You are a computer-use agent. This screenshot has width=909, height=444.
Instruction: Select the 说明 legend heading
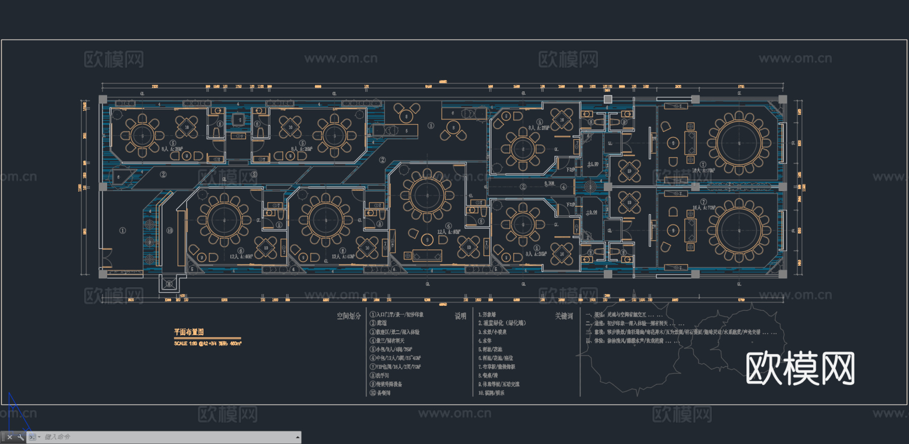pos(460,316)
